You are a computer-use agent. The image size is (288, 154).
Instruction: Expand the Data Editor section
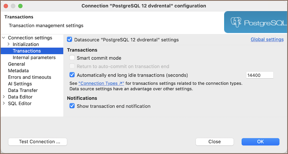(4, 97)
